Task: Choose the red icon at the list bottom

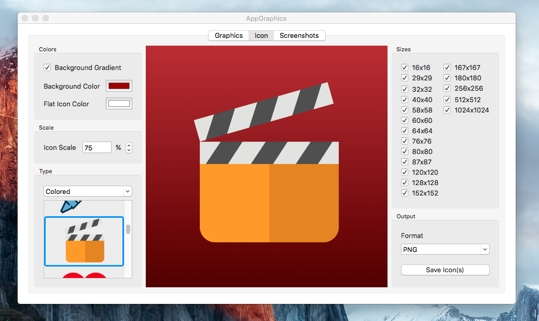Action: (x=85, y=275)
